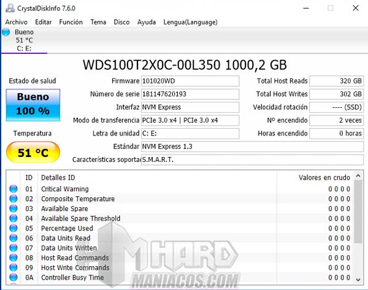The height and width of the screenshot is (290, 368).
Task: Click the CrystalDiskInfo app icon in title bar
Action: [10, 8]
